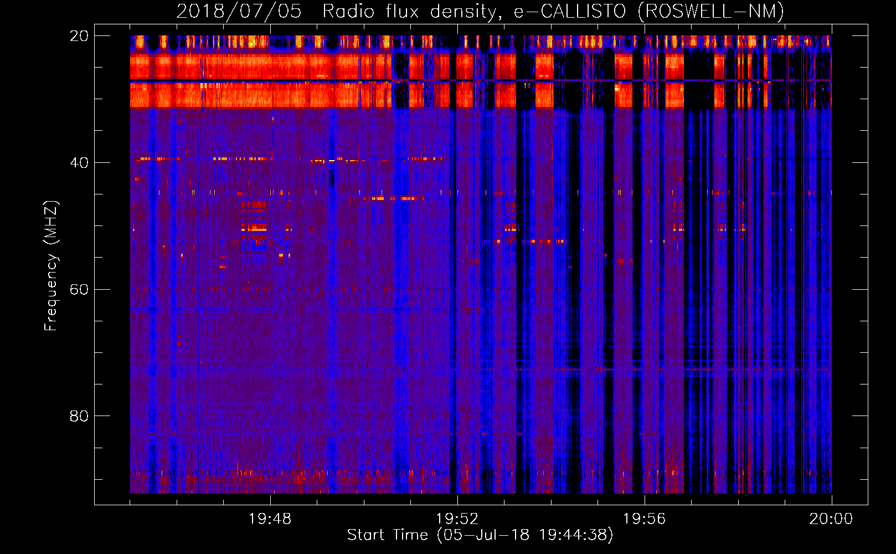Viewport: 896px width, 554px height.
Task: Click the '19:52' time tick label
Action: tap(457, 519)
